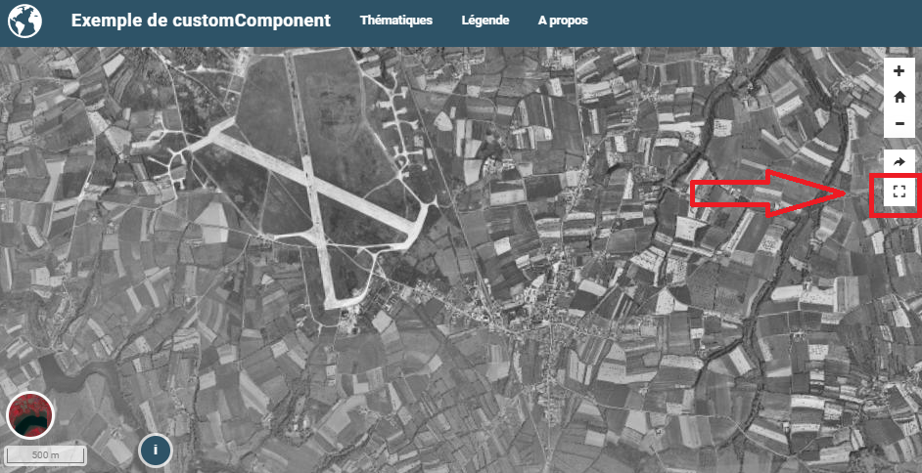922x473 pixels.
Task: Toggle fullscreen map mode
Action: coord(899,192)
